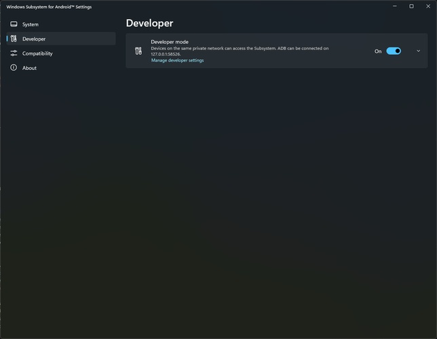Click the About info icon in sidebar

tap(14, 68)
